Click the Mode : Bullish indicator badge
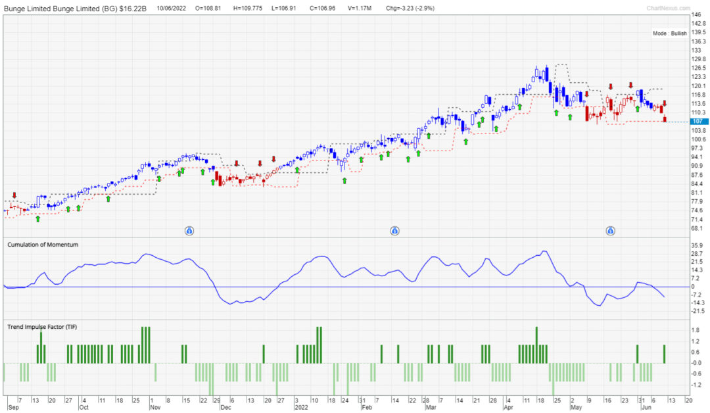This screenshot has width=710, height=413. 669,33
